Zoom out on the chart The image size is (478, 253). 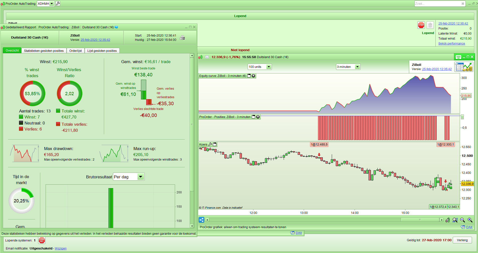pyautogui.click(x=462, y=220)
